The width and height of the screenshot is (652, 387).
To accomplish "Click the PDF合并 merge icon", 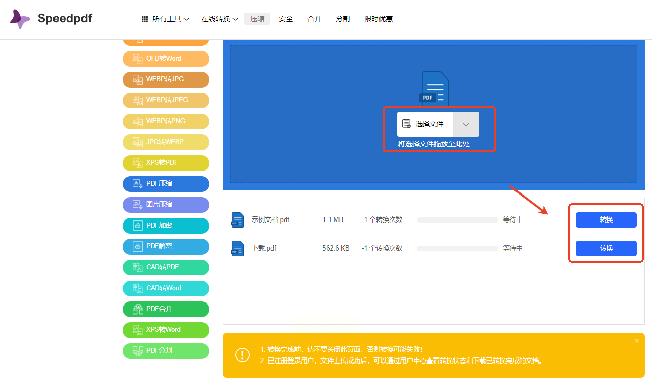I will [138, 309].
